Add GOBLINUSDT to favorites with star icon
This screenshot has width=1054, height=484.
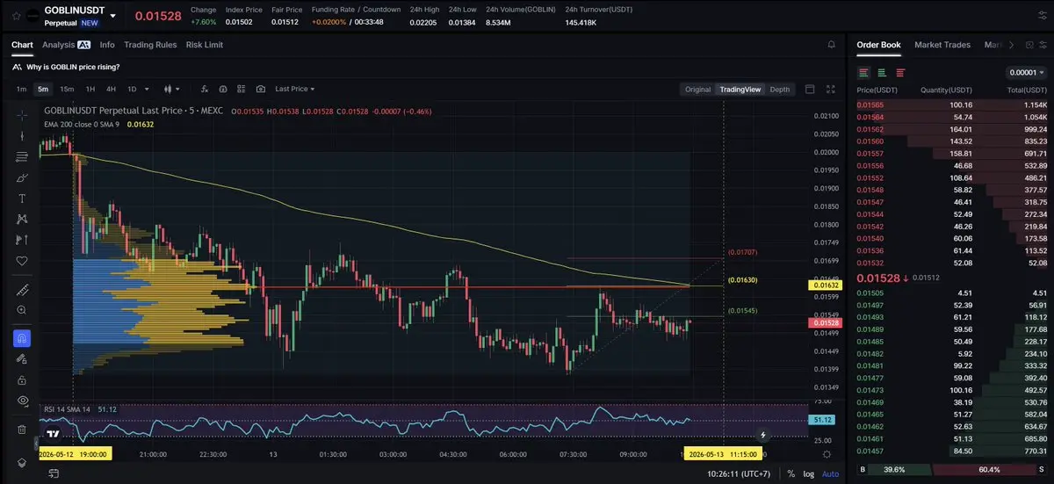(16, 16)
